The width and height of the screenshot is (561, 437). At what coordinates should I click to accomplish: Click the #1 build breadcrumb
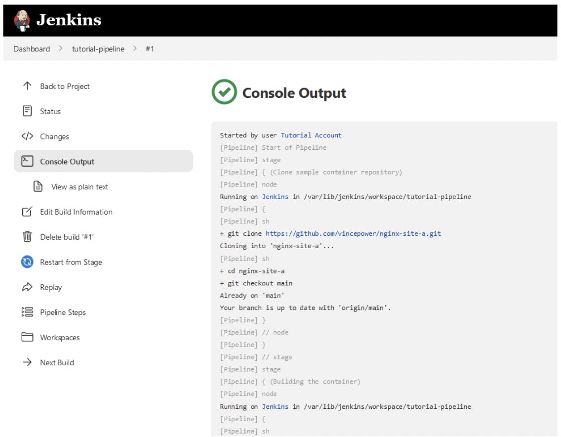pyautogui.click(x=150, y=49)
